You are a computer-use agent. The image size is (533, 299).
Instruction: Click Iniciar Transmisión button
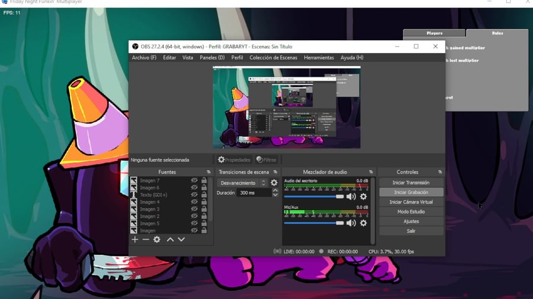[411, 183]
